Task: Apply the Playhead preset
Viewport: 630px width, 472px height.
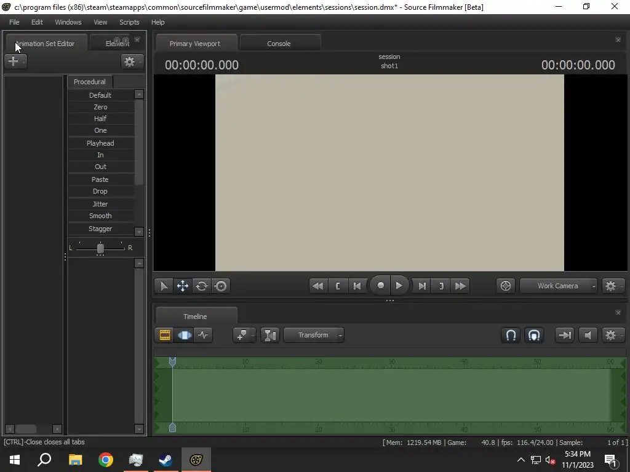Action: click(100, 143)
